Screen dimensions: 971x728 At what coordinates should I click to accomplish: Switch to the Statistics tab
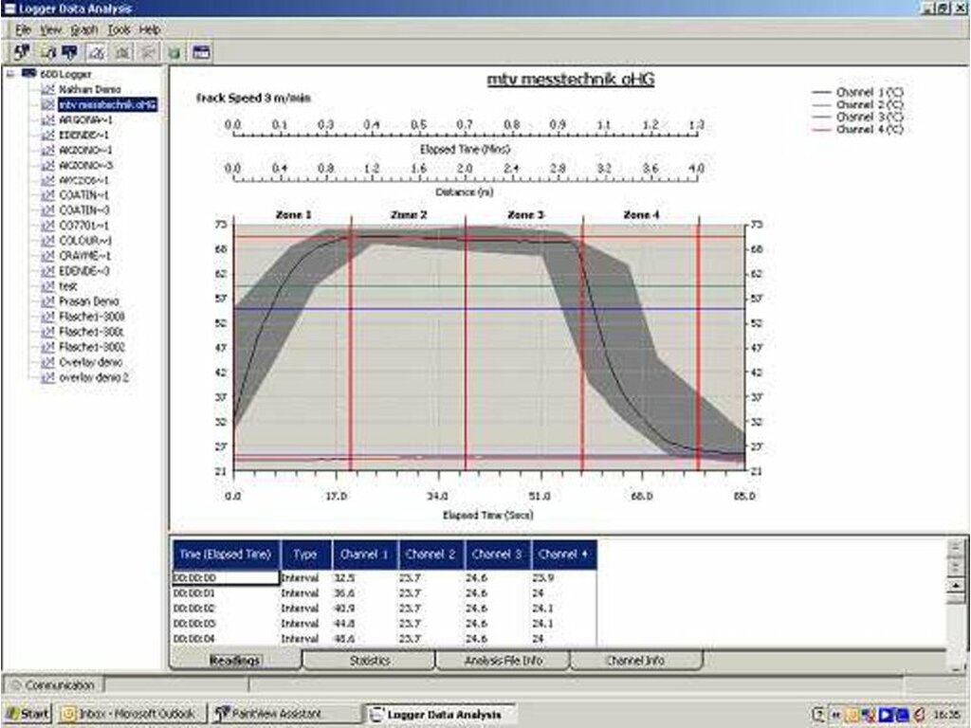coord(369,660)
